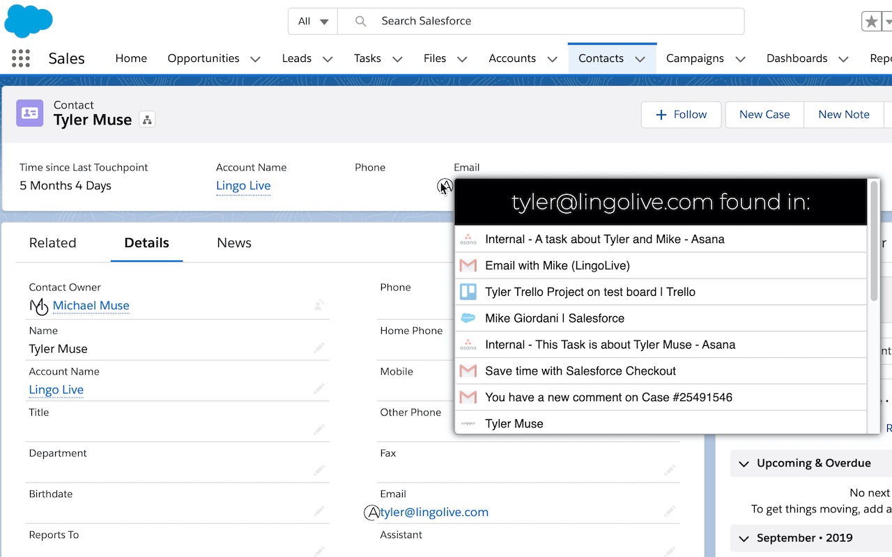Collapse the Upcoming & Overdue section
Image resolution: width=892 pixels, height=557 pixels.
point(744,464)
